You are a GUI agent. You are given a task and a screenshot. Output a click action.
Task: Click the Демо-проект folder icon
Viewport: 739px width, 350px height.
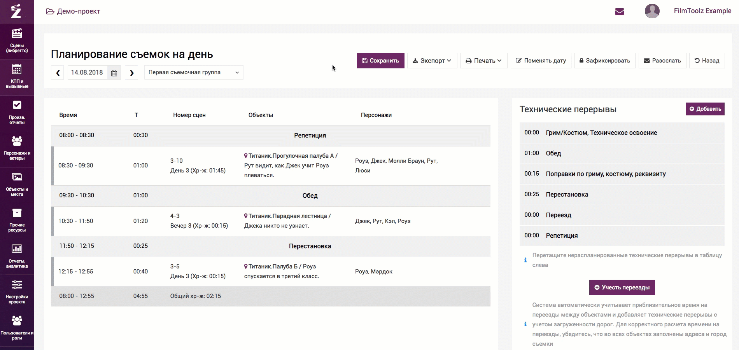pyautogui.click(x=50, y=11)
